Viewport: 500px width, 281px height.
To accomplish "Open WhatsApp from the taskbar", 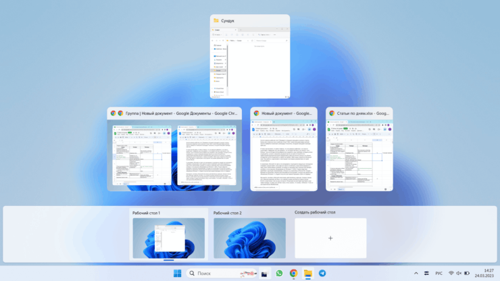I will 279,274.
